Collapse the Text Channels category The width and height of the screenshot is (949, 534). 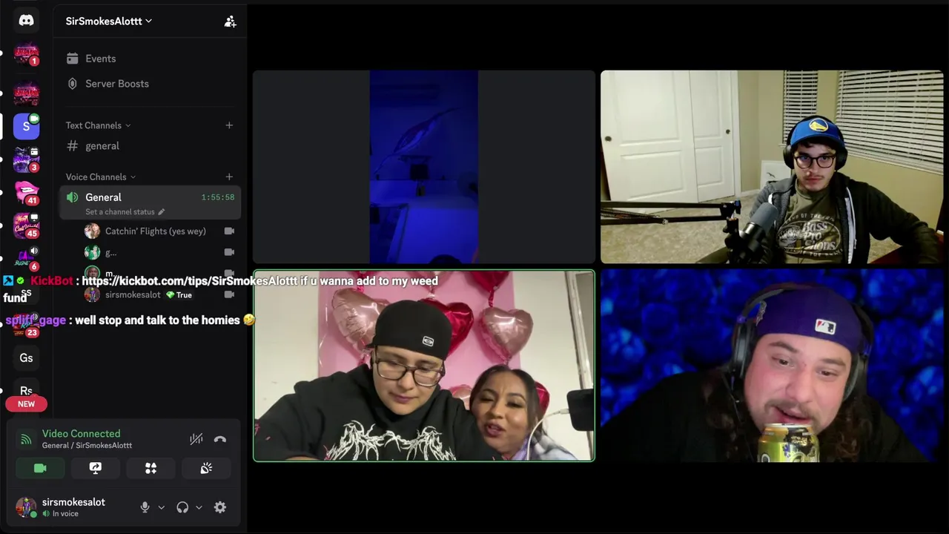point(98,125)
